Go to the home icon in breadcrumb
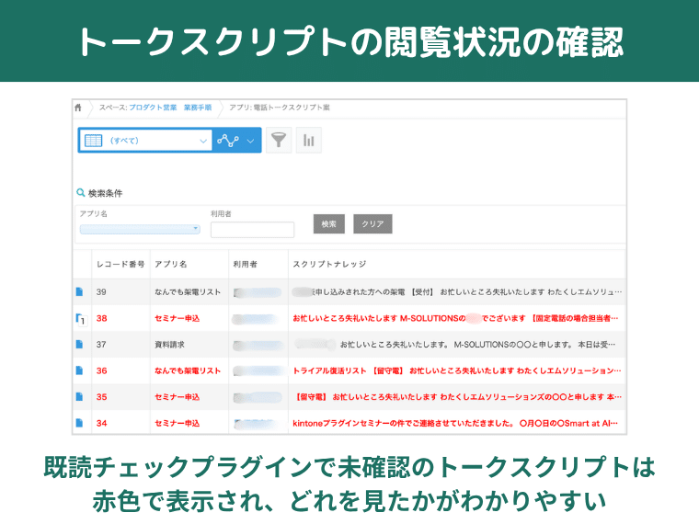Image resolution: width=699 pixels, height=524 pixels. pos(78,108)
